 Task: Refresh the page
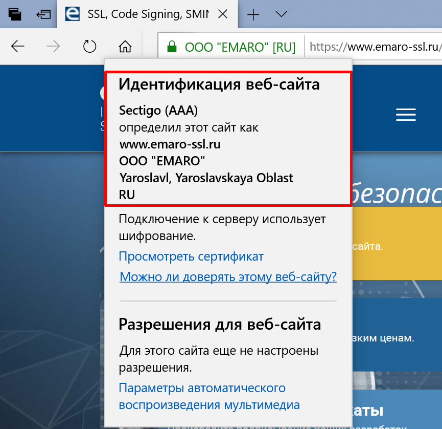(x=89, y=46)
